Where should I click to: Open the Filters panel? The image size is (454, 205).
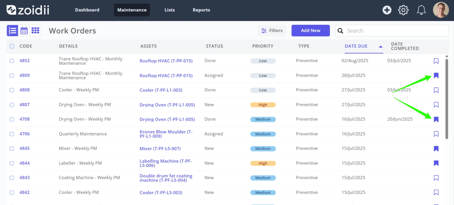coord(272,30)
